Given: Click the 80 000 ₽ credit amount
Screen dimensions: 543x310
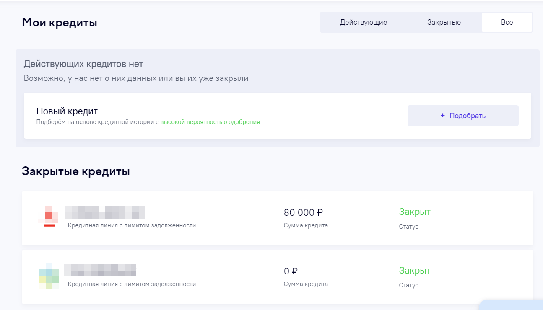Looking at the screenshot, I should click(x=303, y=212).
